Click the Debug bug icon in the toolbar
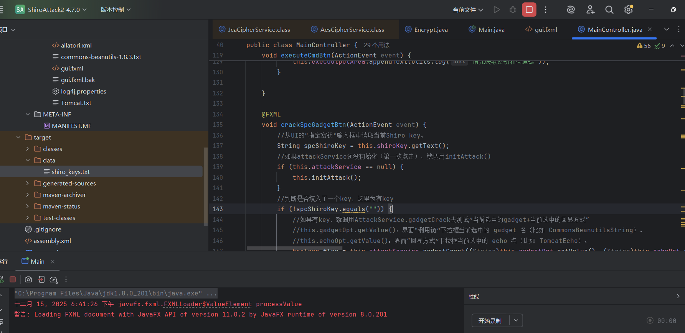685x333 pixels. pyautogui.click(x=513, y=10)
